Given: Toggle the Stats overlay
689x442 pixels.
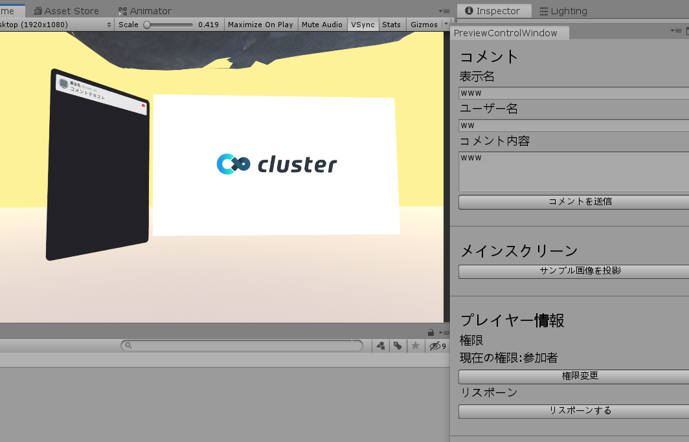Looking at the screenshot, I should click(x=392, y=25).
